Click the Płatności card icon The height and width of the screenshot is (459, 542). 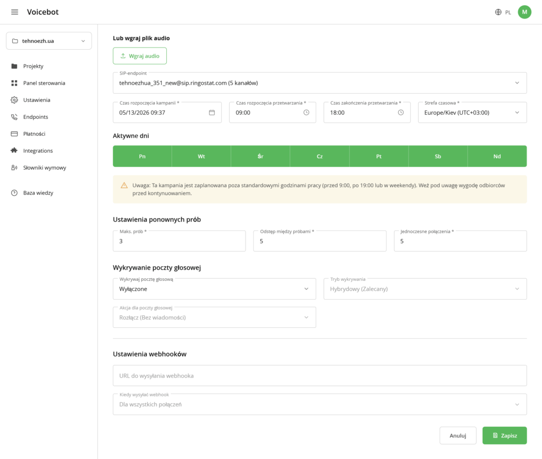14,134
